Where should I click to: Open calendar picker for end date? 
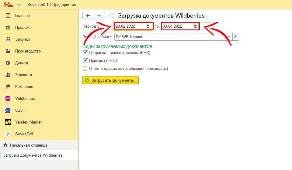point(195,26)
